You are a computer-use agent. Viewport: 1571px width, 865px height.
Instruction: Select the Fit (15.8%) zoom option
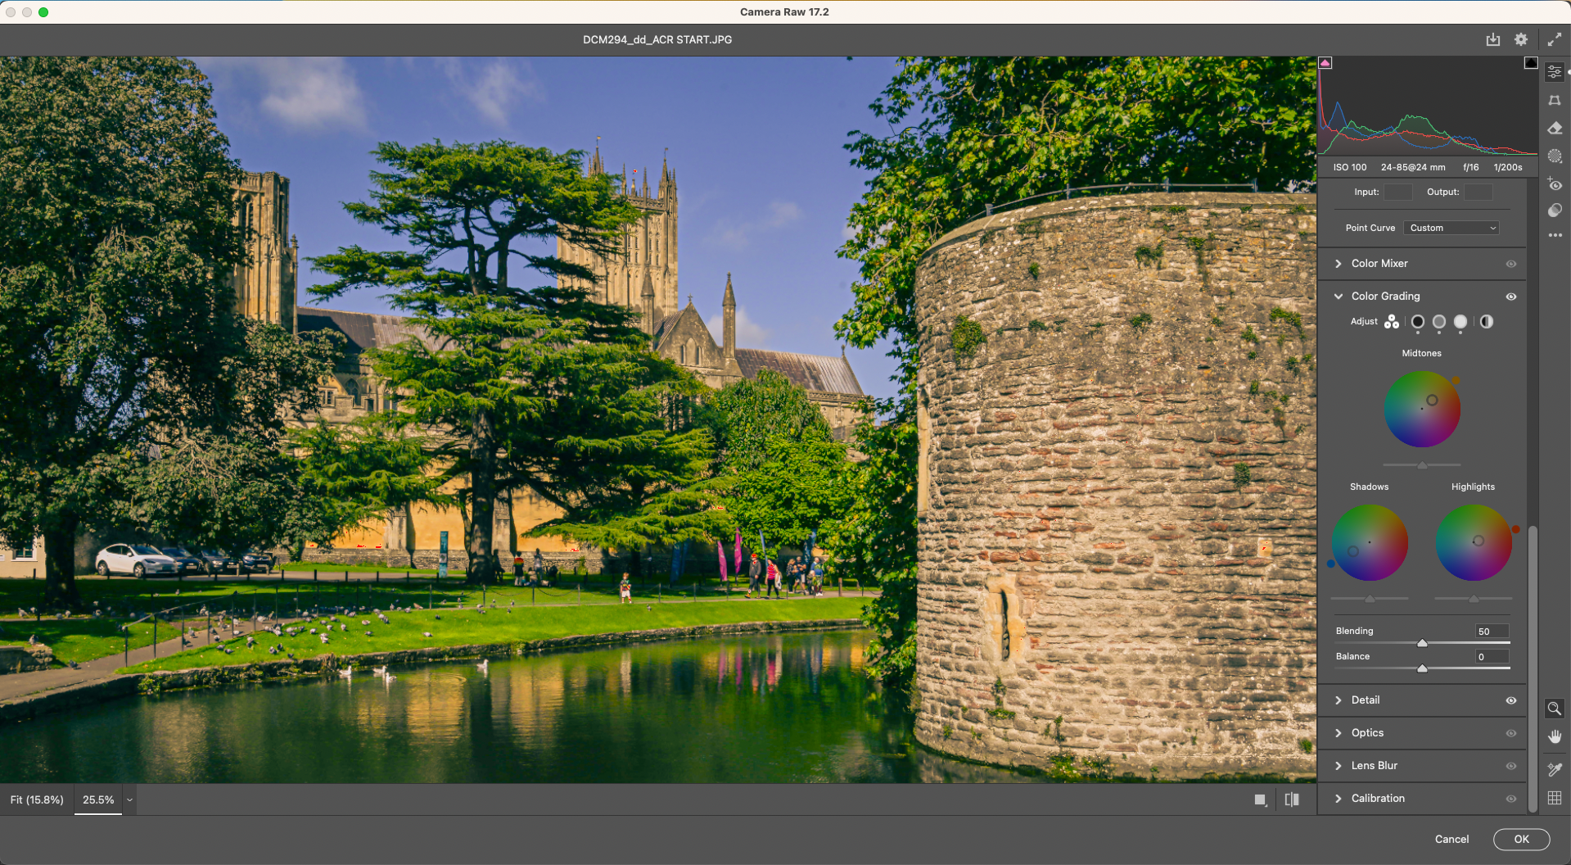37,799
